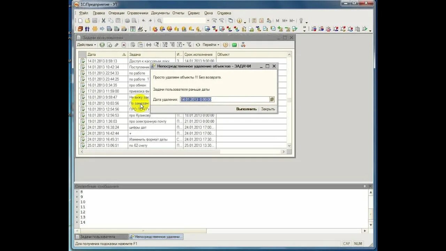Click the Refresh icon in the task list toolbar
The height and width of the screenshot is (251, 446).
click(x=198, y=45)
